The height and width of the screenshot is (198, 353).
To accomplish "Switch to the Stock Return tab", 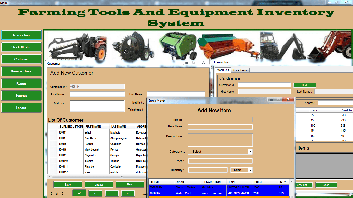I will (240, 70).
